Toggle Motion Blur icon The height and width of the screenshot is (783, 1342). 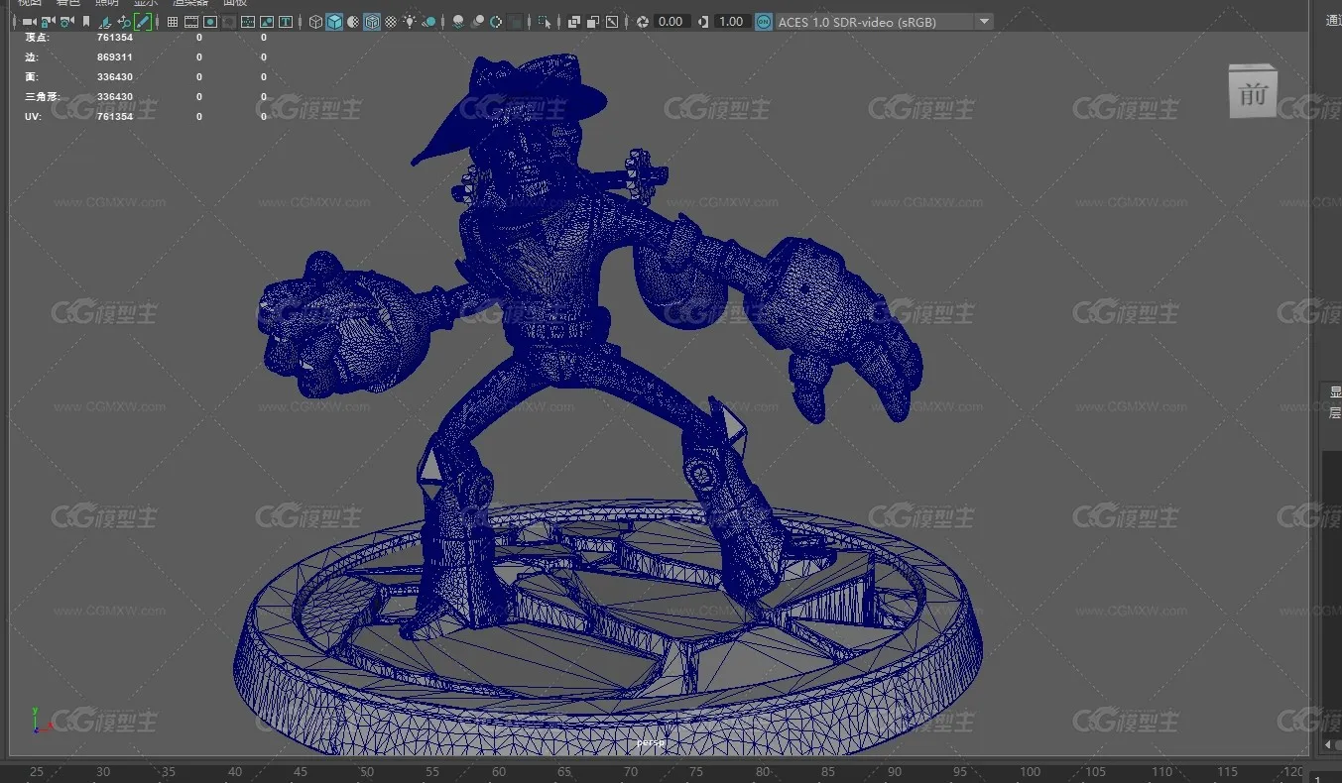(x=477, y=22)
